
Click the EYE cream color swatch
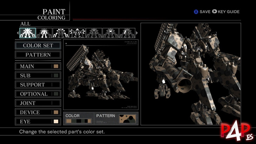tap(56, 122)
